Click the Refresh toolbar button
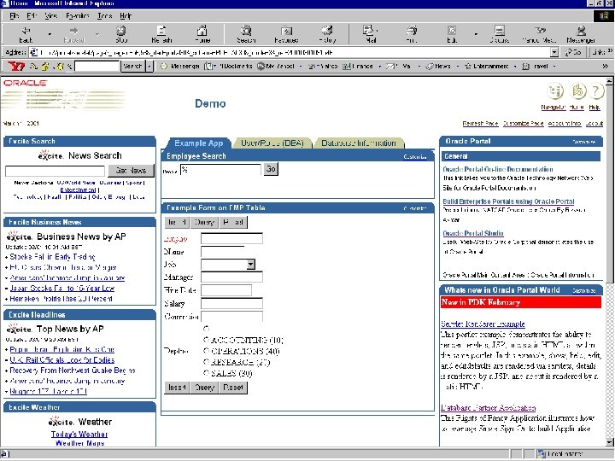The image size is (615, 461). [161, 34]
